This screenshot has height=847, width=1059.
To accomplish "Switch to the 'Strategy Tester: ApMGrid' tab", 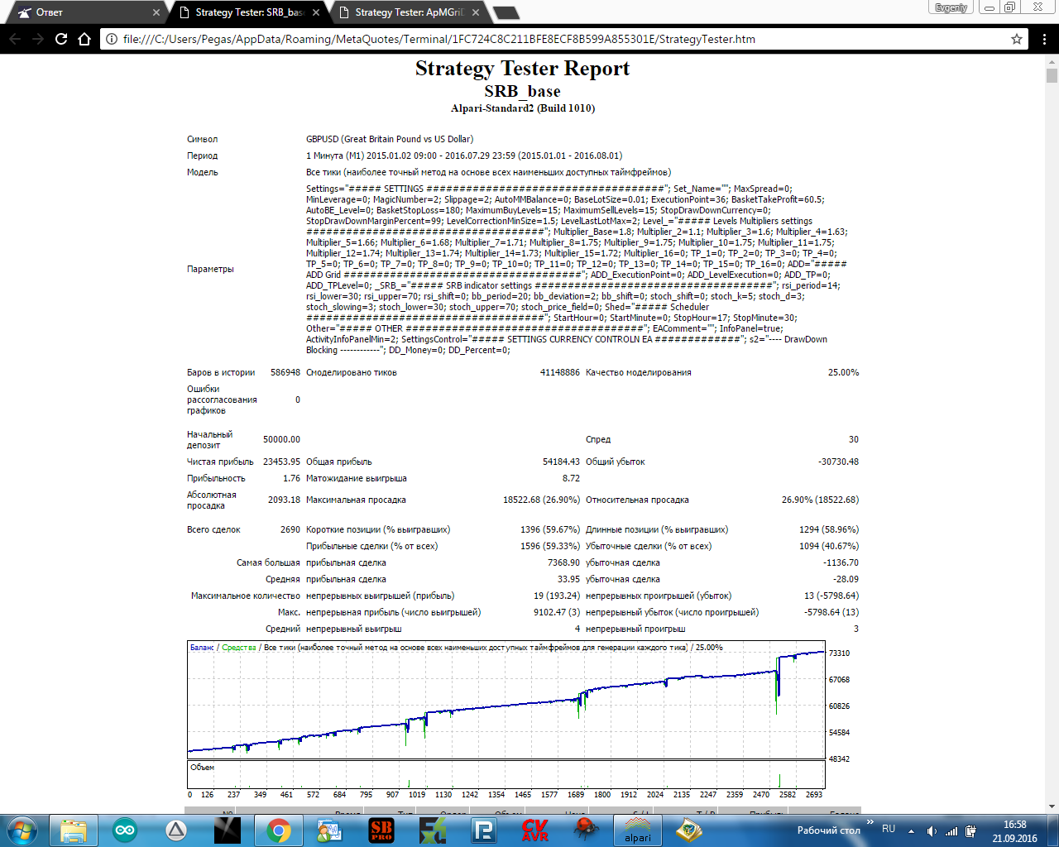I will (x=408, y=12).
